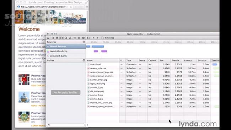
Task: Sort by the Size column header
Action: click(x=165, y=60)
